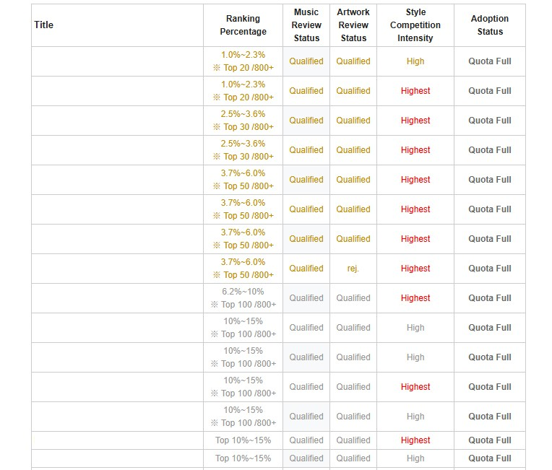Viewport: 552px width, 470px height.
Task: Click 'Quota Full' in 'Top 10%~15%' 'Highest' row
Action: pos(490,440)
